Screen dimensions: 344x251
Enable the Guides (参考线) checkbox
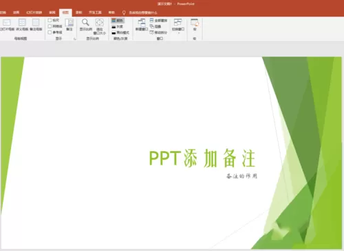click(50, 32)
